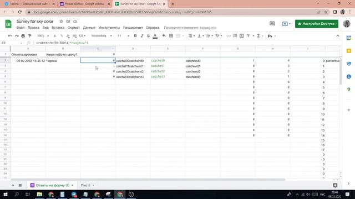Collapse the menus with up arrow
The image size is (355, 199).
[338, 36]
